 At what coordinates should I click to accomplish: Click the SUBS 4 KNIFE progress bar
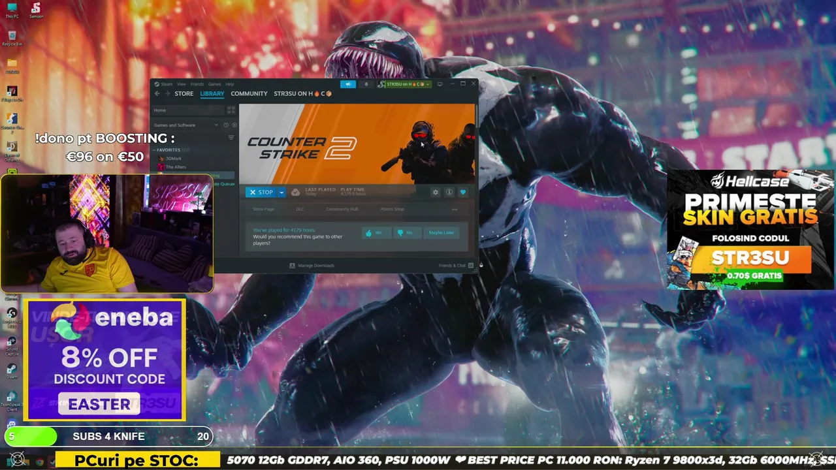[108, 437]
